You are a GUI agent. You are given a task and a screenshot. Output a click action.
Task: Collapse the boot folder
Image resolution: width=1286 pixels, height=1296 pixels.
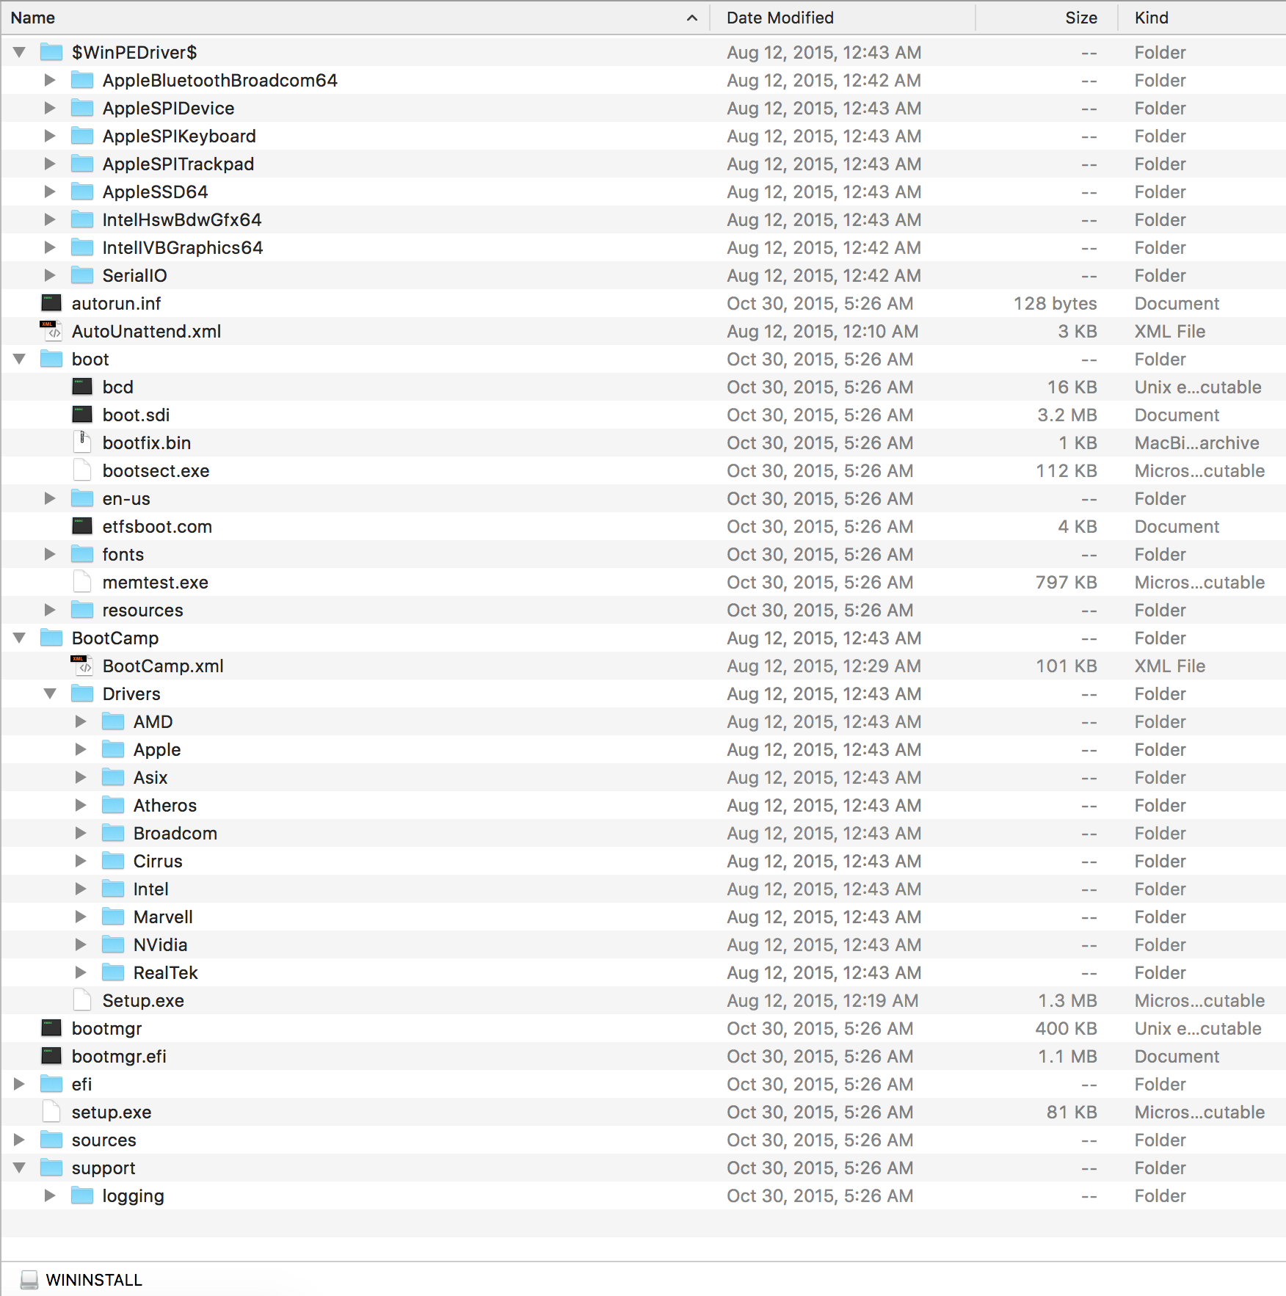click(19, 359)
